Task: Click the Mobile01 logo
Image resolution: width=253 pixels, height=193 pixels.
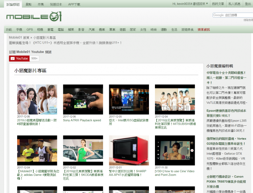Action: (x=34, y=16)
